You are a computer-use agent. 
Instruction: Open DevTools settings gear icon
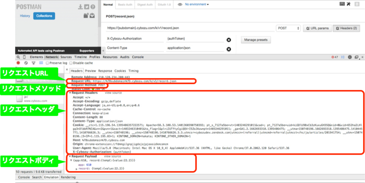tap(349, 57)
